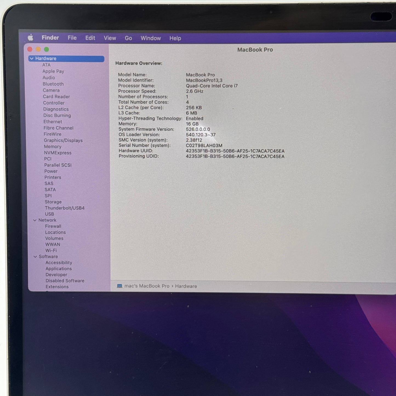The image size is (396, 396).
Task: Click the Model Identifier value MacBookPro13,3
Action: [x=204, y=80]
